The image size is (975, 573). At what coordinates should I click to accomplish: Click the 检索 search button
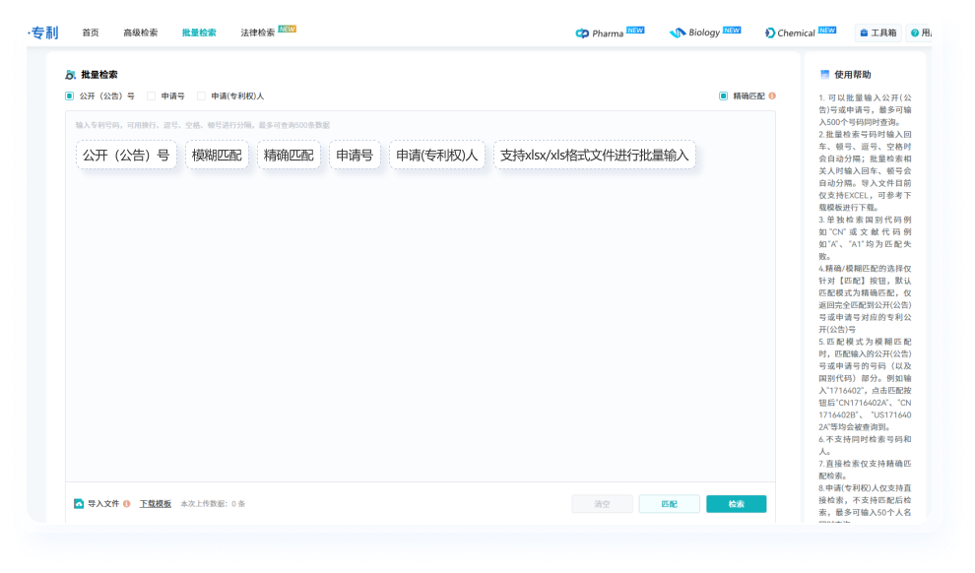click(737, 504)
